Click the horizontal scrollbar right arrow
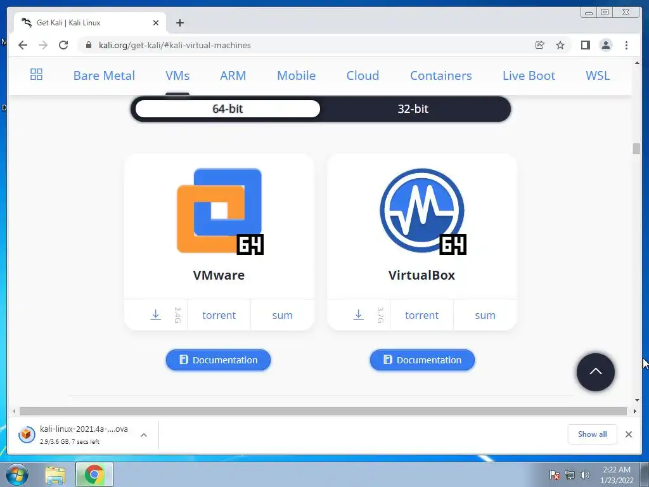649x487 pixels. pyautogui.click(x=635, y=411)
